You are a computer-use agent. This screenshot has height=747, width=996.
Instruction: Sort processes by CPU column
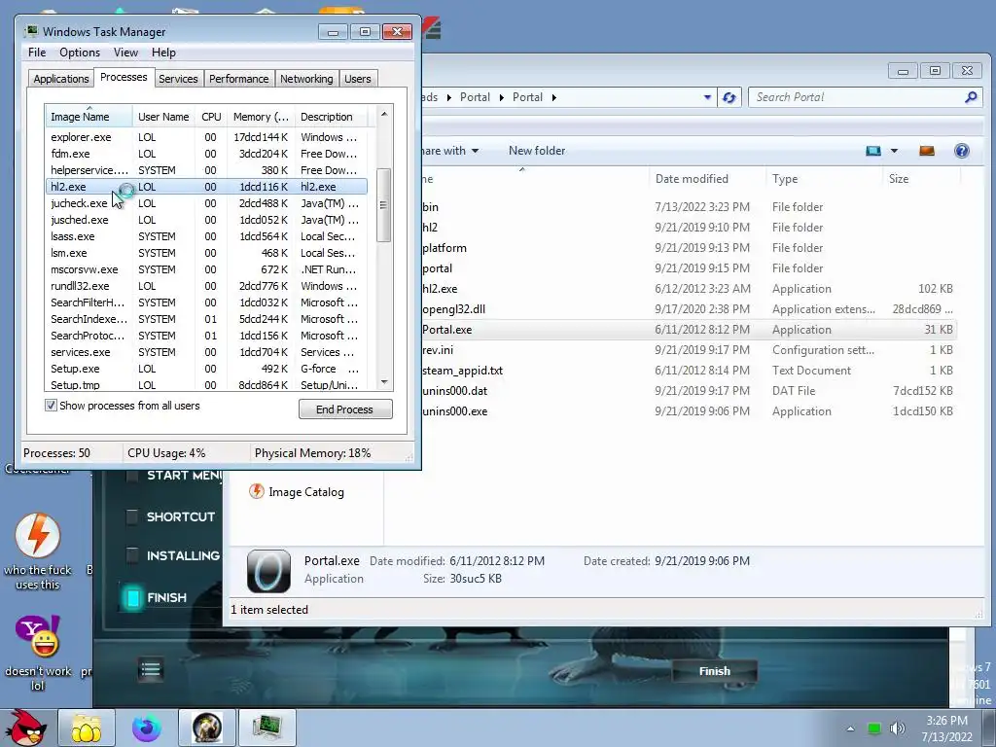tap(211, 117)
